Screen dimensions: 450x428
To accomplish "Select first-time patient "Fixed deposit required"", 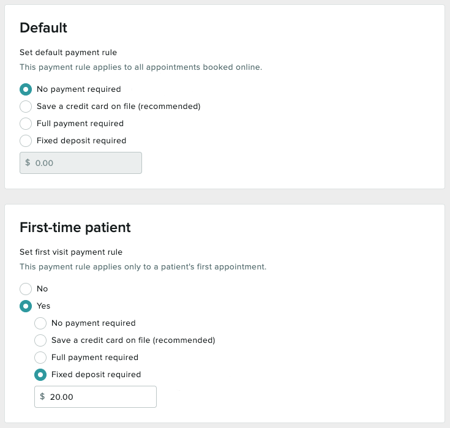I will [40, 375].
